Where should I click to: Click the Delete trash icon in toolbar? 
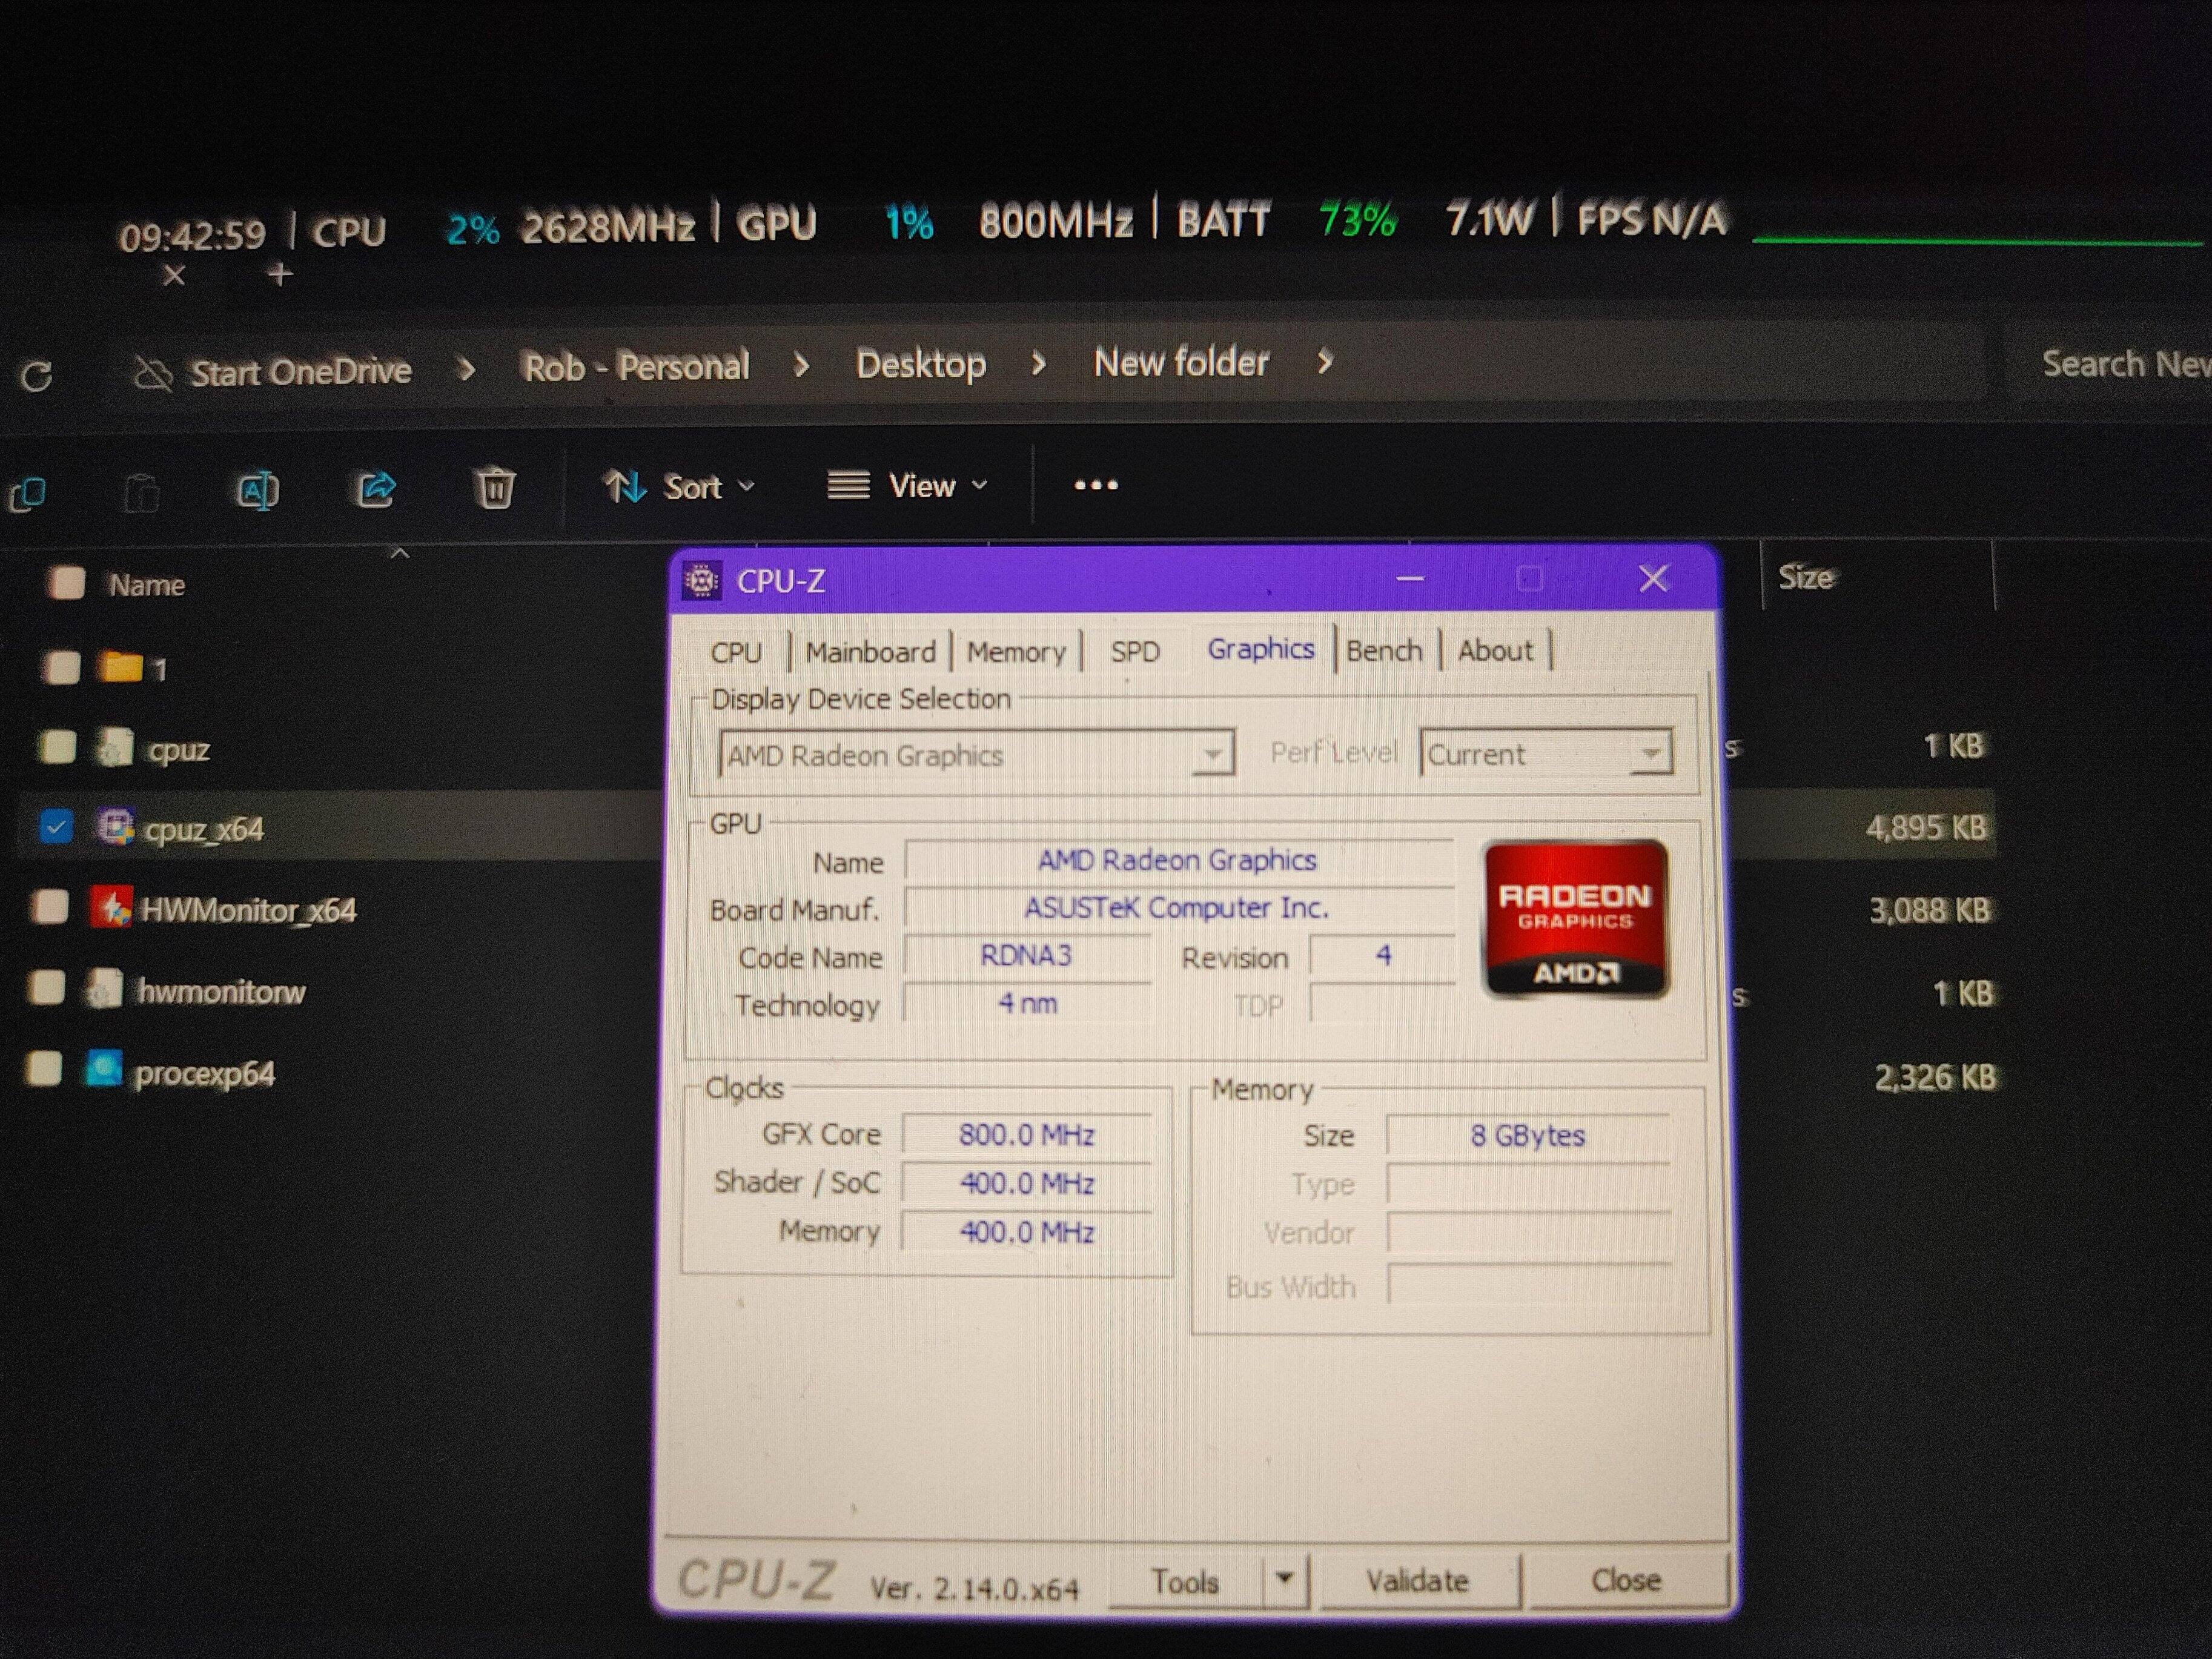(x=494, y=488)
